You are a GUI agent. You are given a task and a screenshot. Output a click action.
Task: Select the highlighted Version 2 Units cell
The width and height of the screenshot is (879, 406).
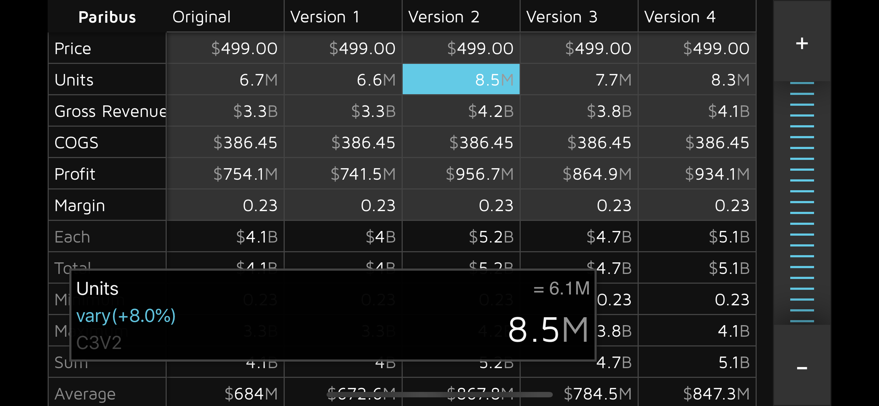coord(461,79)
